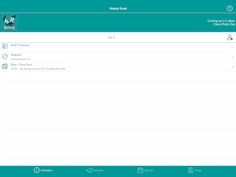Switch to the Calendar tab label
The image size is (236, 177).
pos(149,171)
